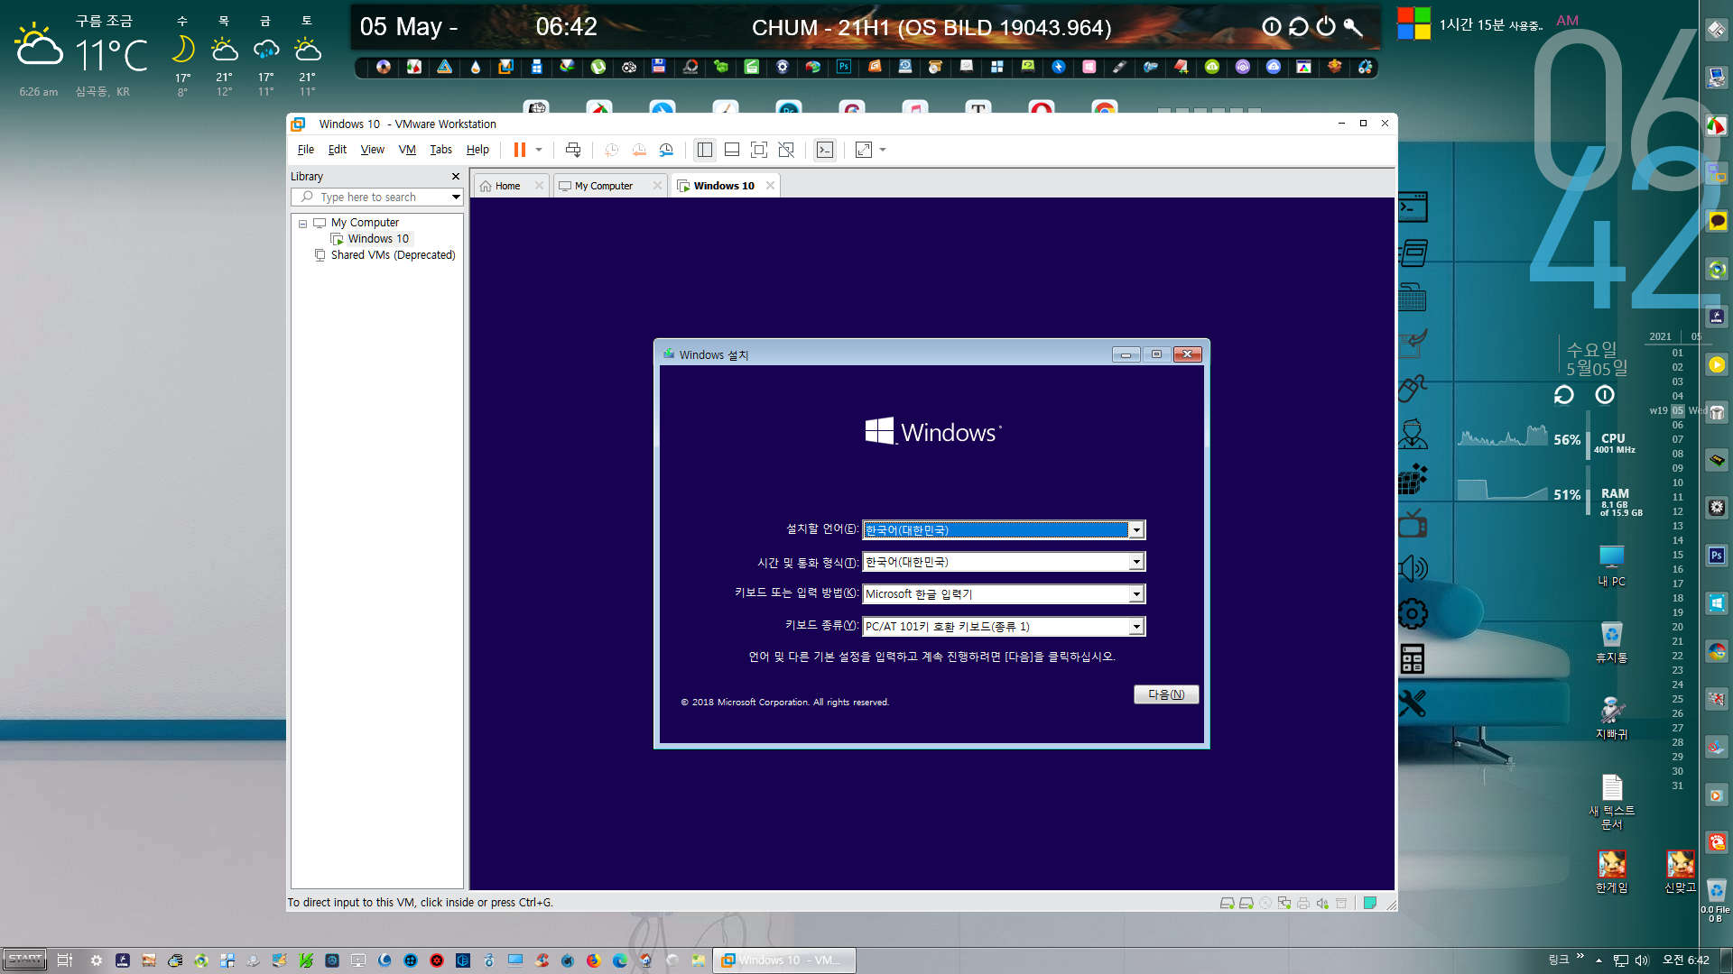1733x974 pixels.
Task: Open the 휴지통 recycle bin icon
Action: [x=1611, y=642]
